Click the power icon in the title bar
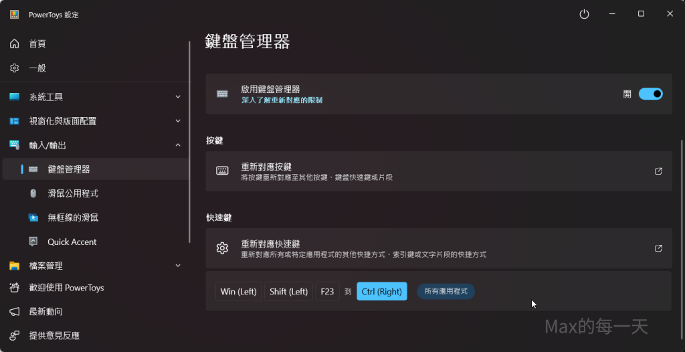The width and height of the screenshot is (685, 352). (x=584, y=14)
